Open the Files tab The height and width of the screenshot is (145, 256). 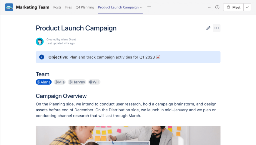click(69, 7)
